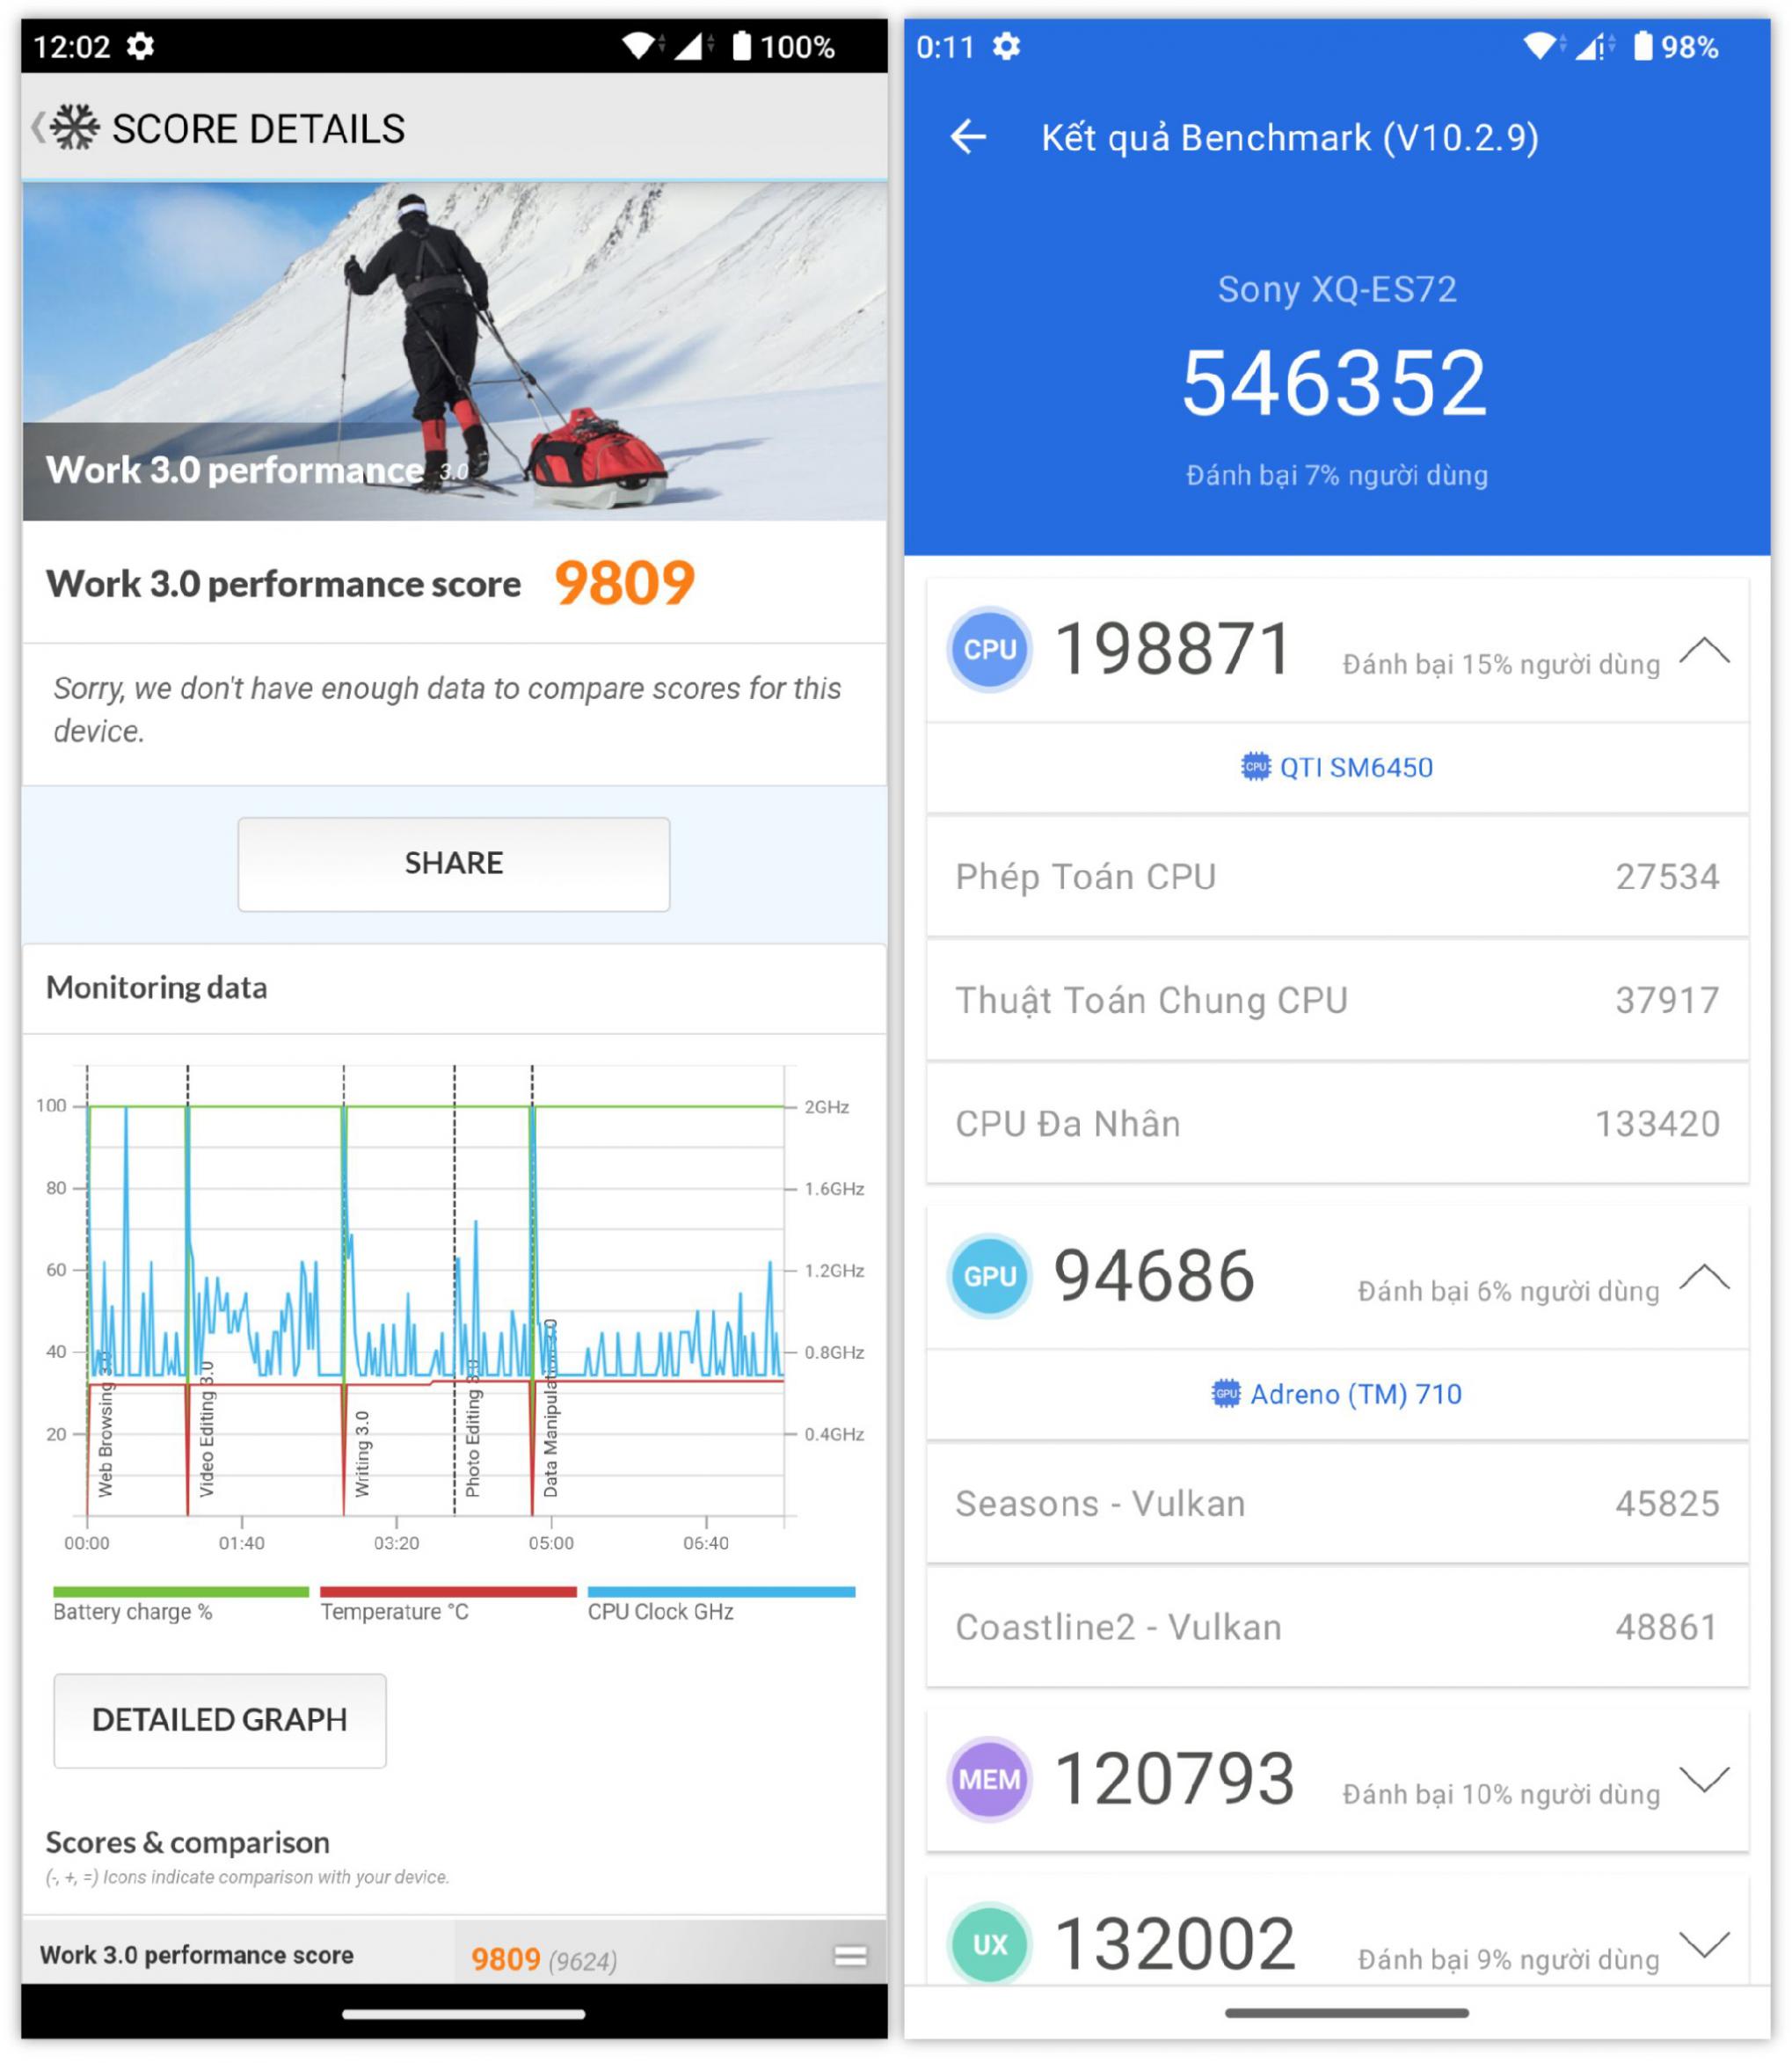This screenshot has width=1792, height=2063.
Task: Open QTI SM6450 chip link
Action: pyautogui.click(x=1336, y=767)
